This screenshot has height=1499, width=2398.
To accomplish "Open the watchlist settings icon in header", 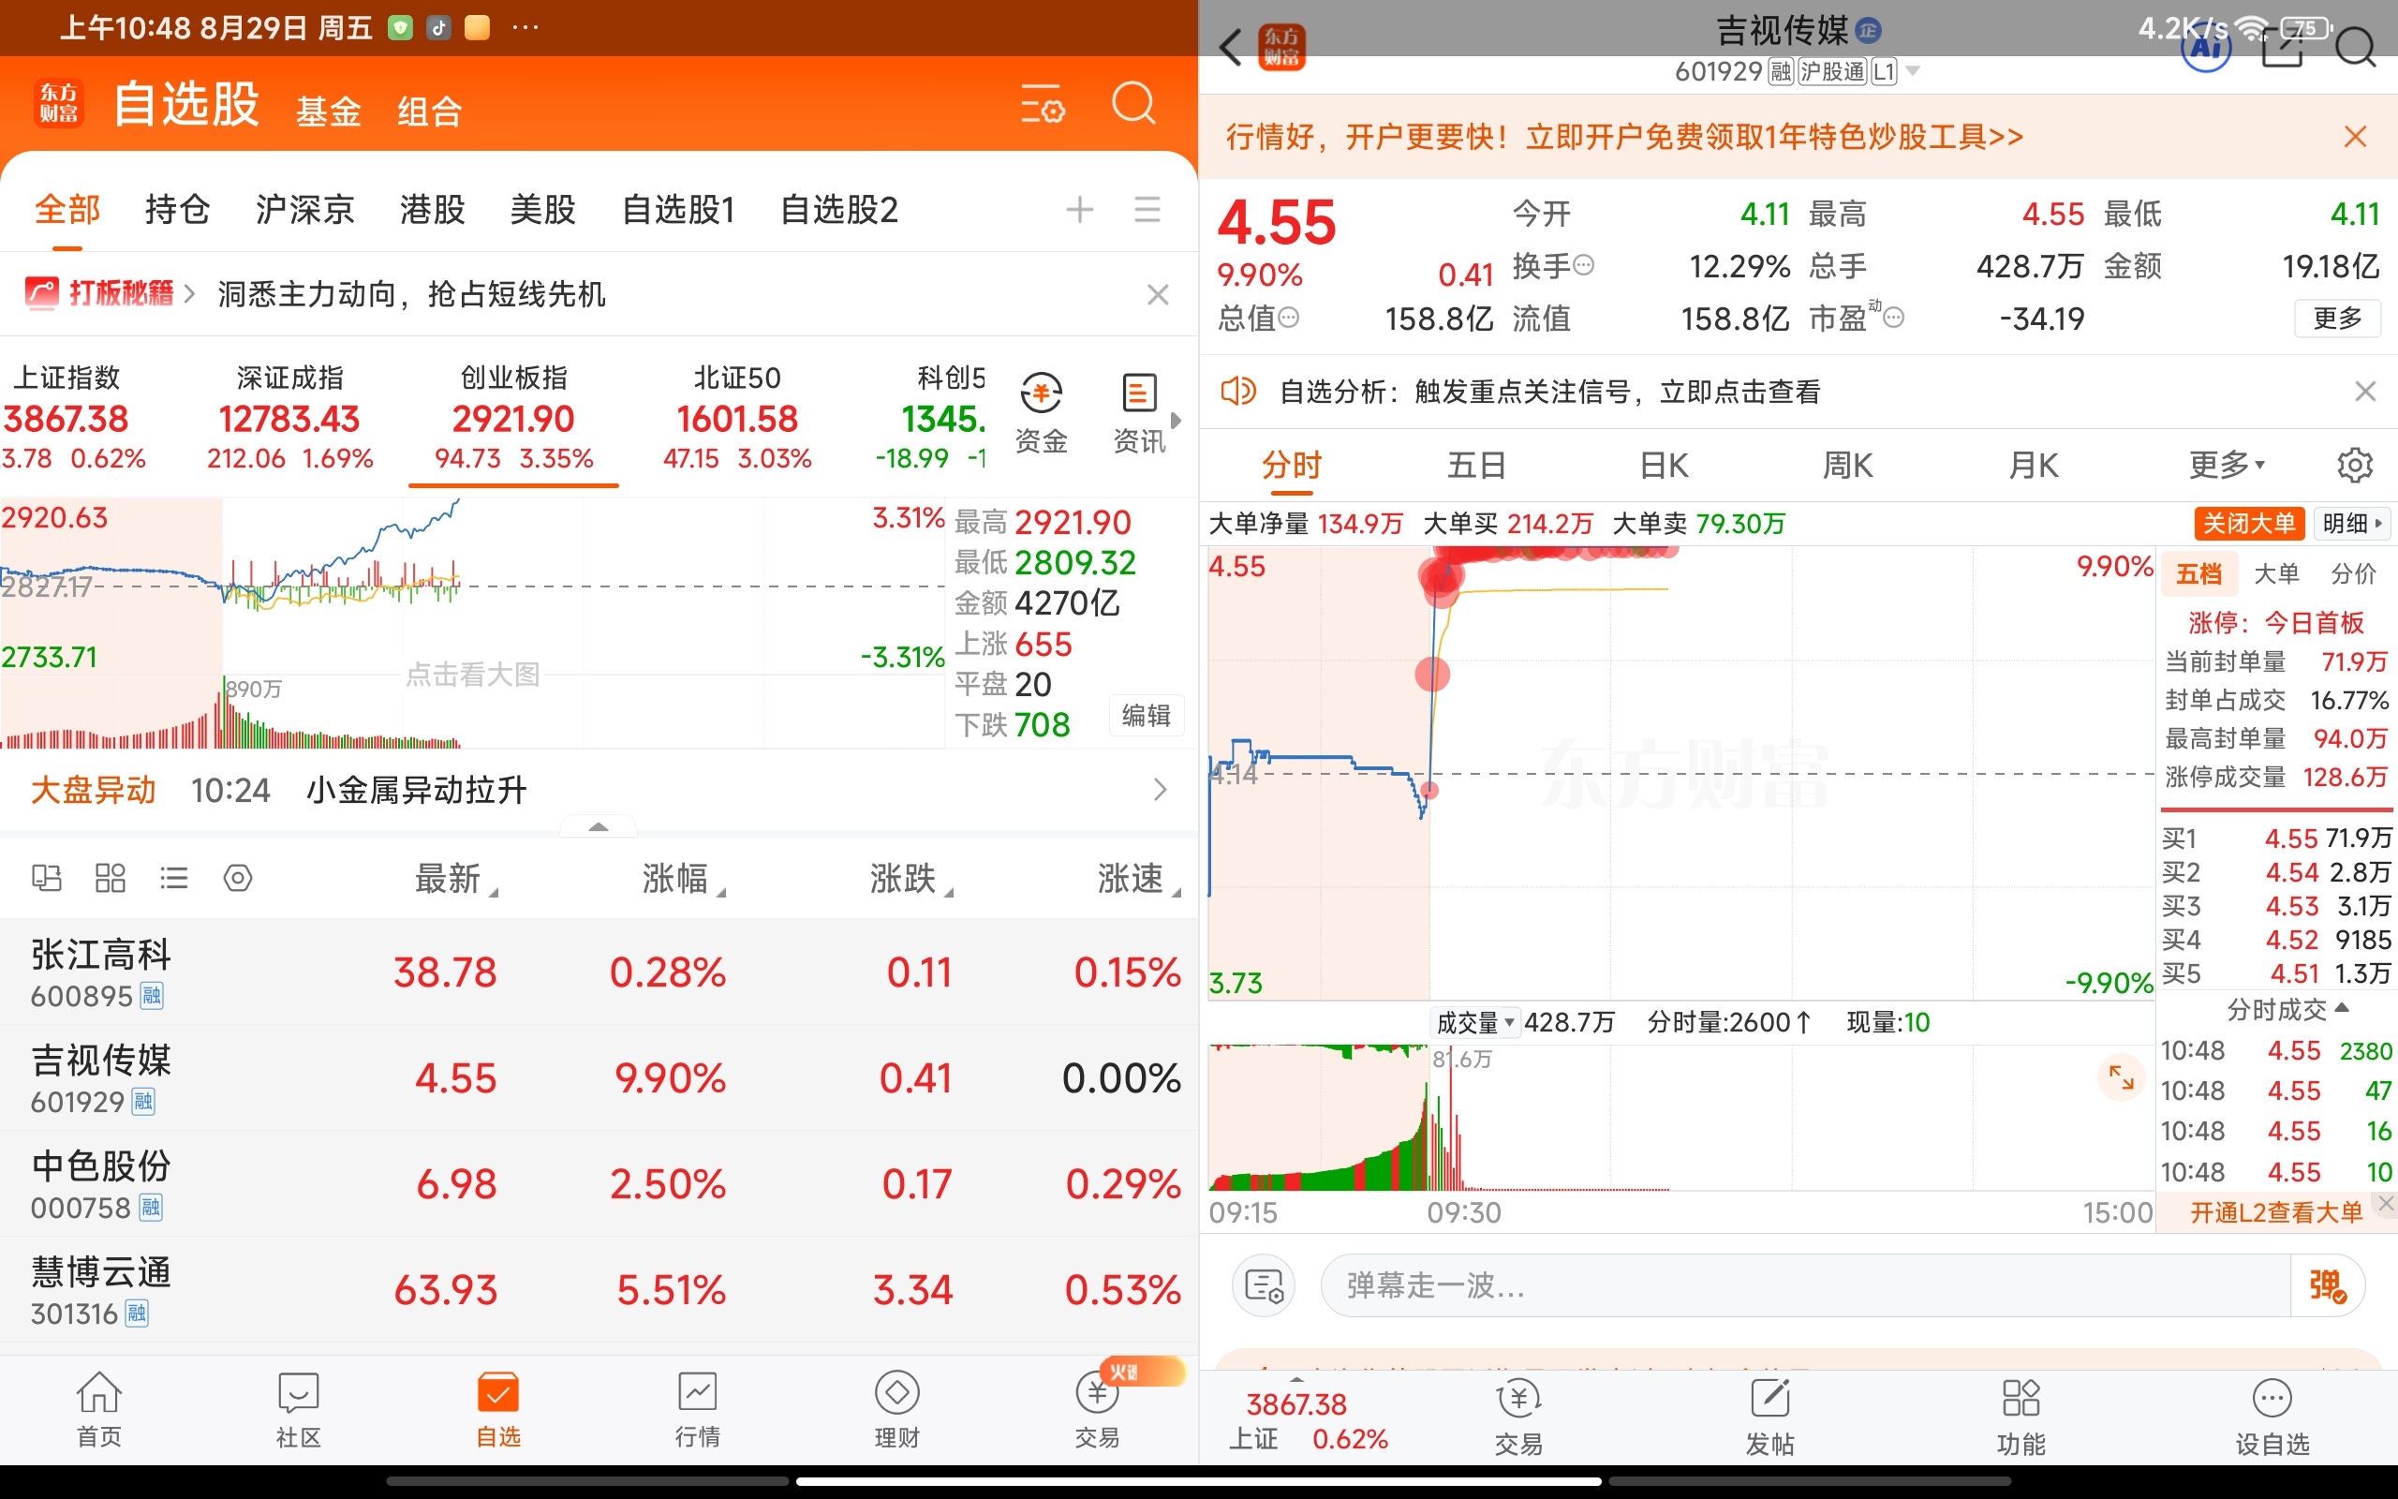I will pos(1043,103).
